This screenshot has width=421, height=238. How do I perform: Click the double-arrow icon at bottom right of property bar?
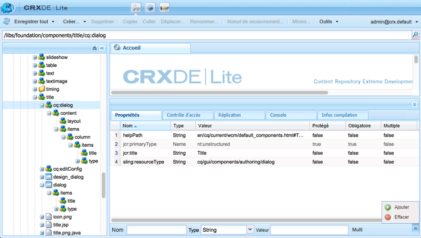point(415,228)
